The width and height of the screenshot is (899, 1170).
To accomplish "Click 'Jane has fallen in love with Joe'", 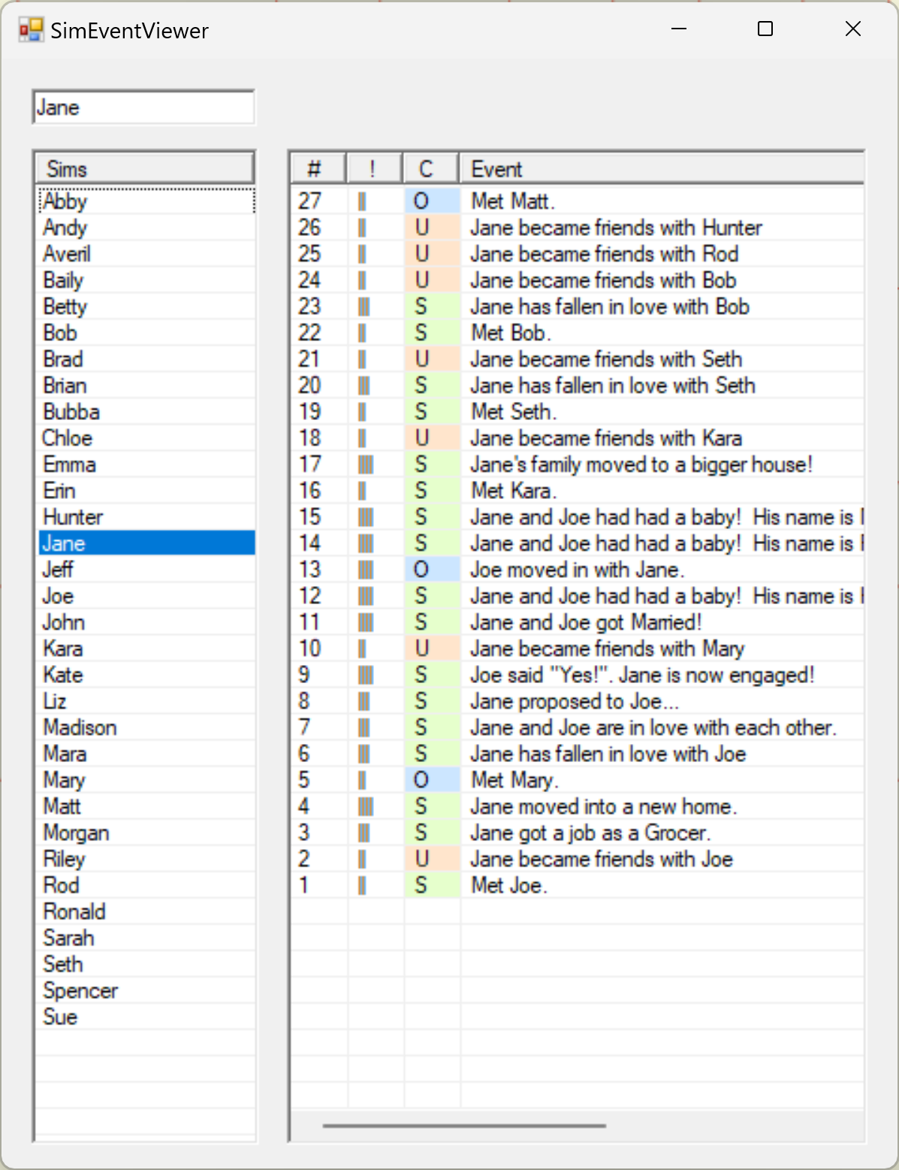I will (578, 753).
